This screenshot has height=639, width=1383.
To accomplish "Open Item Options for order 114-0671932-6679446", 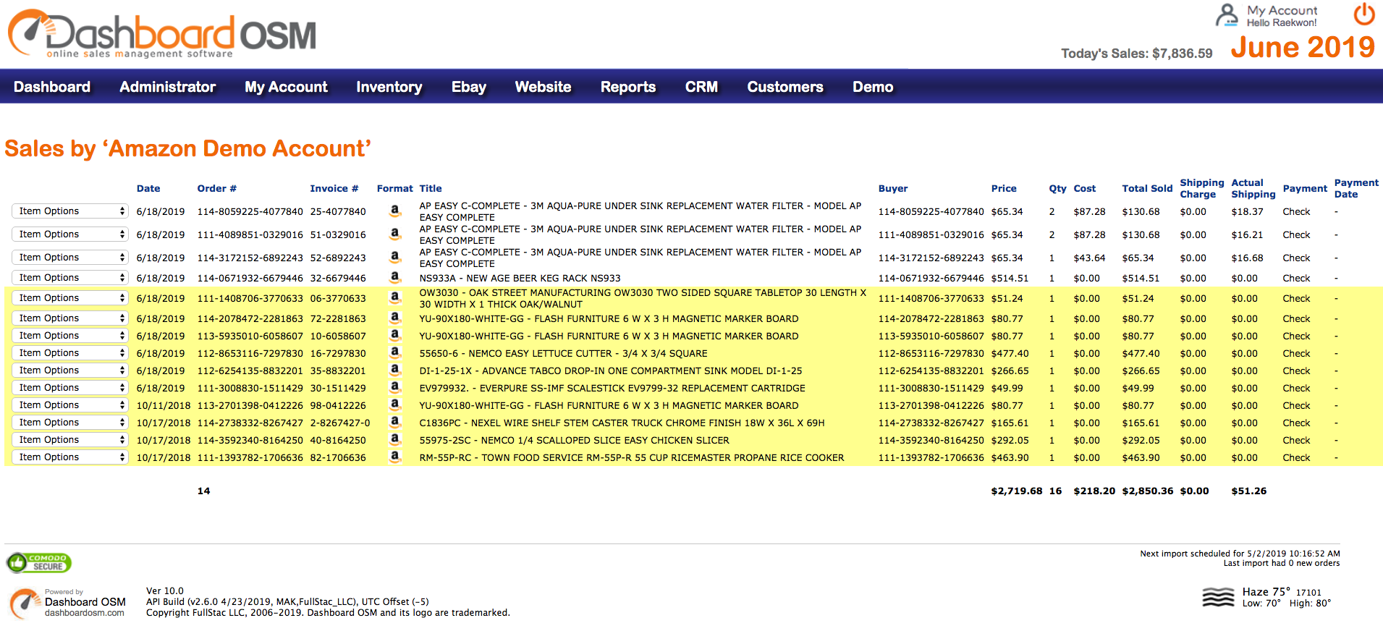I will click(x=70, y=278).
